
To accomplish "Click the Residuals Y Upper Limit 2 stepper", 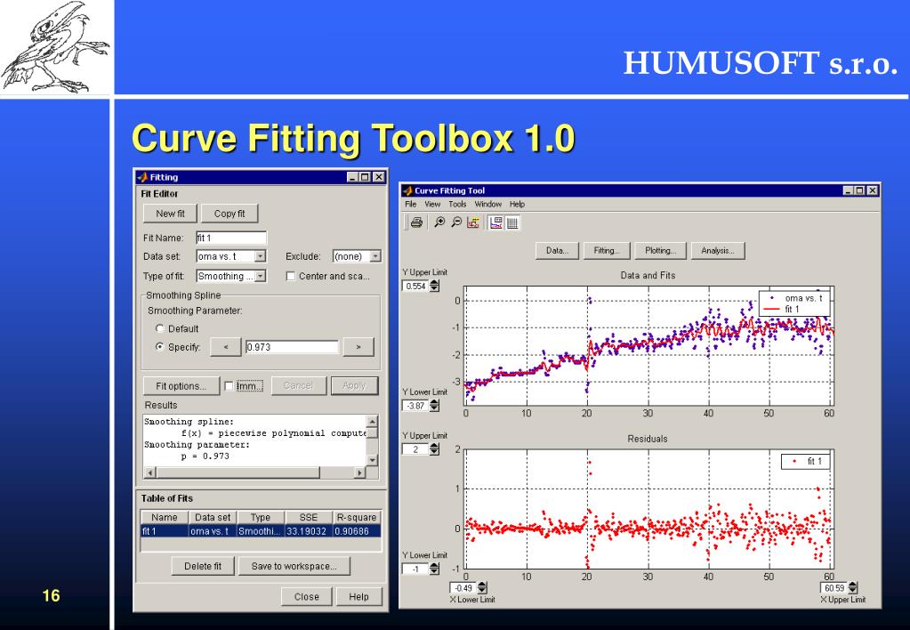I will 434,448.
